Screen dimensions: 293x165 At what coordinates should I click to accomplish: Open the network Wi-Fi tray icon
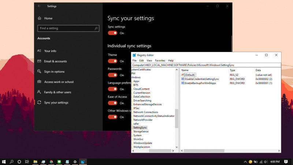pyautogui.click(x=261, y=162)
